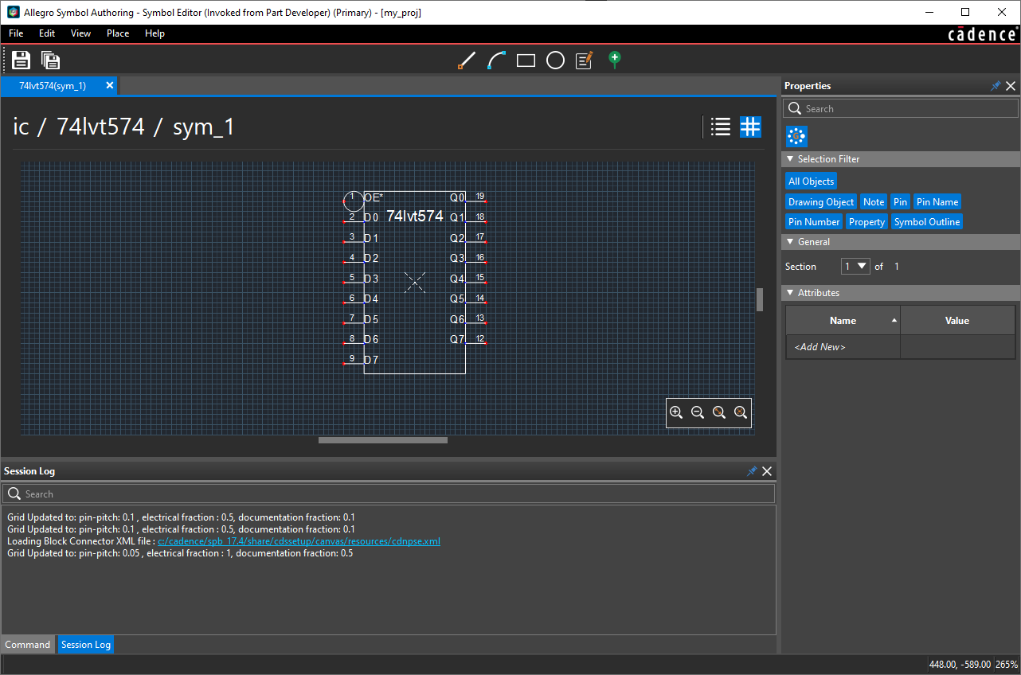The width and height of the screenshot is (1021, 675).
Task: Open the File menu
Action: tap(16, 33)
